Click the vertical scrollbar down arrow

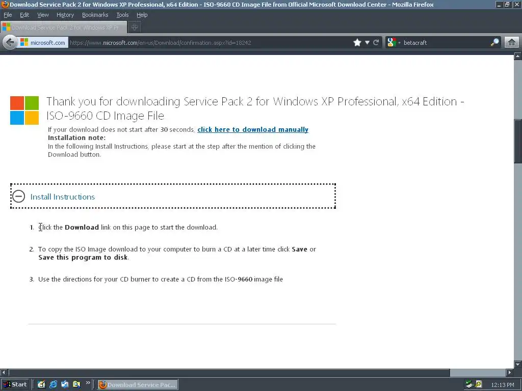pyautogui.click(x=518, y=364)
